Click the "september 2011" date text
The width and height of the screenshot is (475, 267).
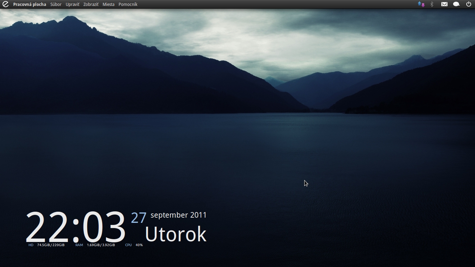point(179,215)
